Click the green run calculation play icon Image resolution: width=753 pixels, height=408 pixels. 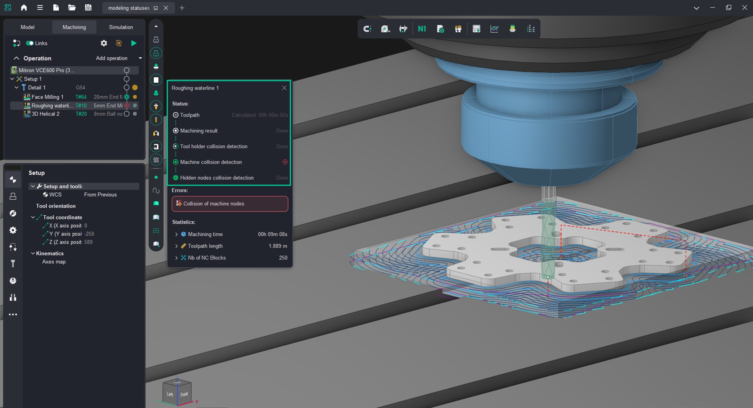coord(134,43)
